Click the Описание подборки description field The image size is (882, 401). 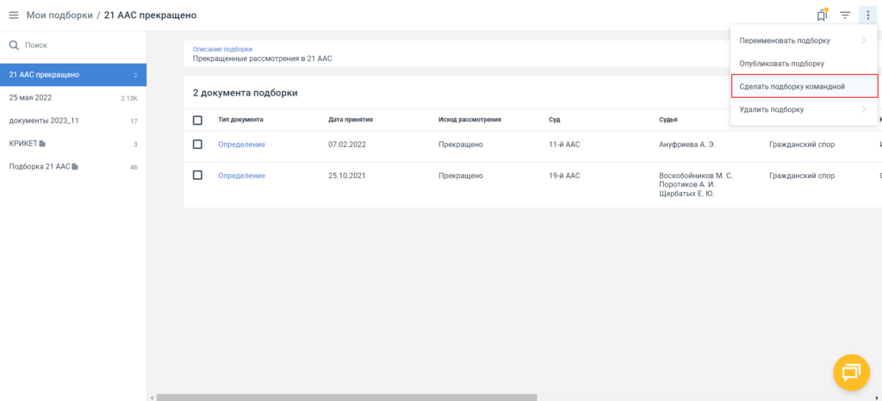[457, 54]
